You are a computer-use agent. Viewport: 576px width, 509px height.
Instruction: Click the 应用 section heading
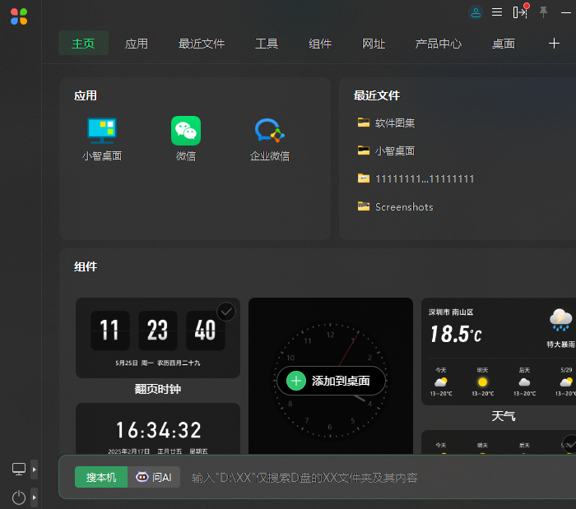[86, 95]
